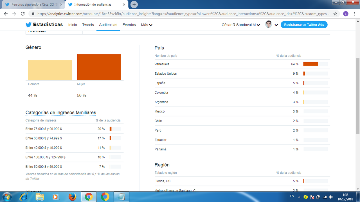The height and width of the screenshot is (202, 360).
Task: Open File Explorer from the taskbar
Action: pyautogui.click(x=40, y=197)
